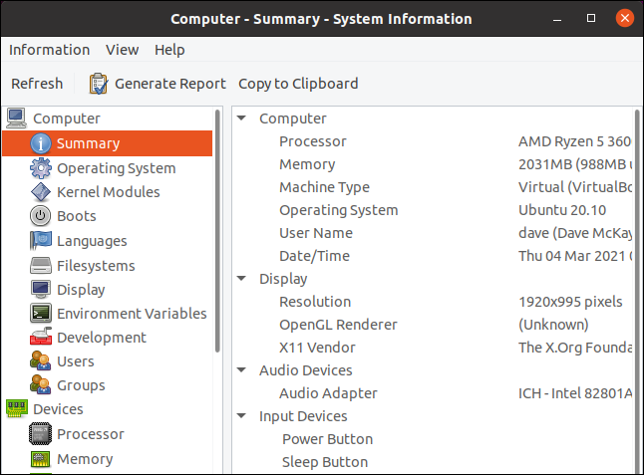Click the Languages flag icon

click(41, 241)
